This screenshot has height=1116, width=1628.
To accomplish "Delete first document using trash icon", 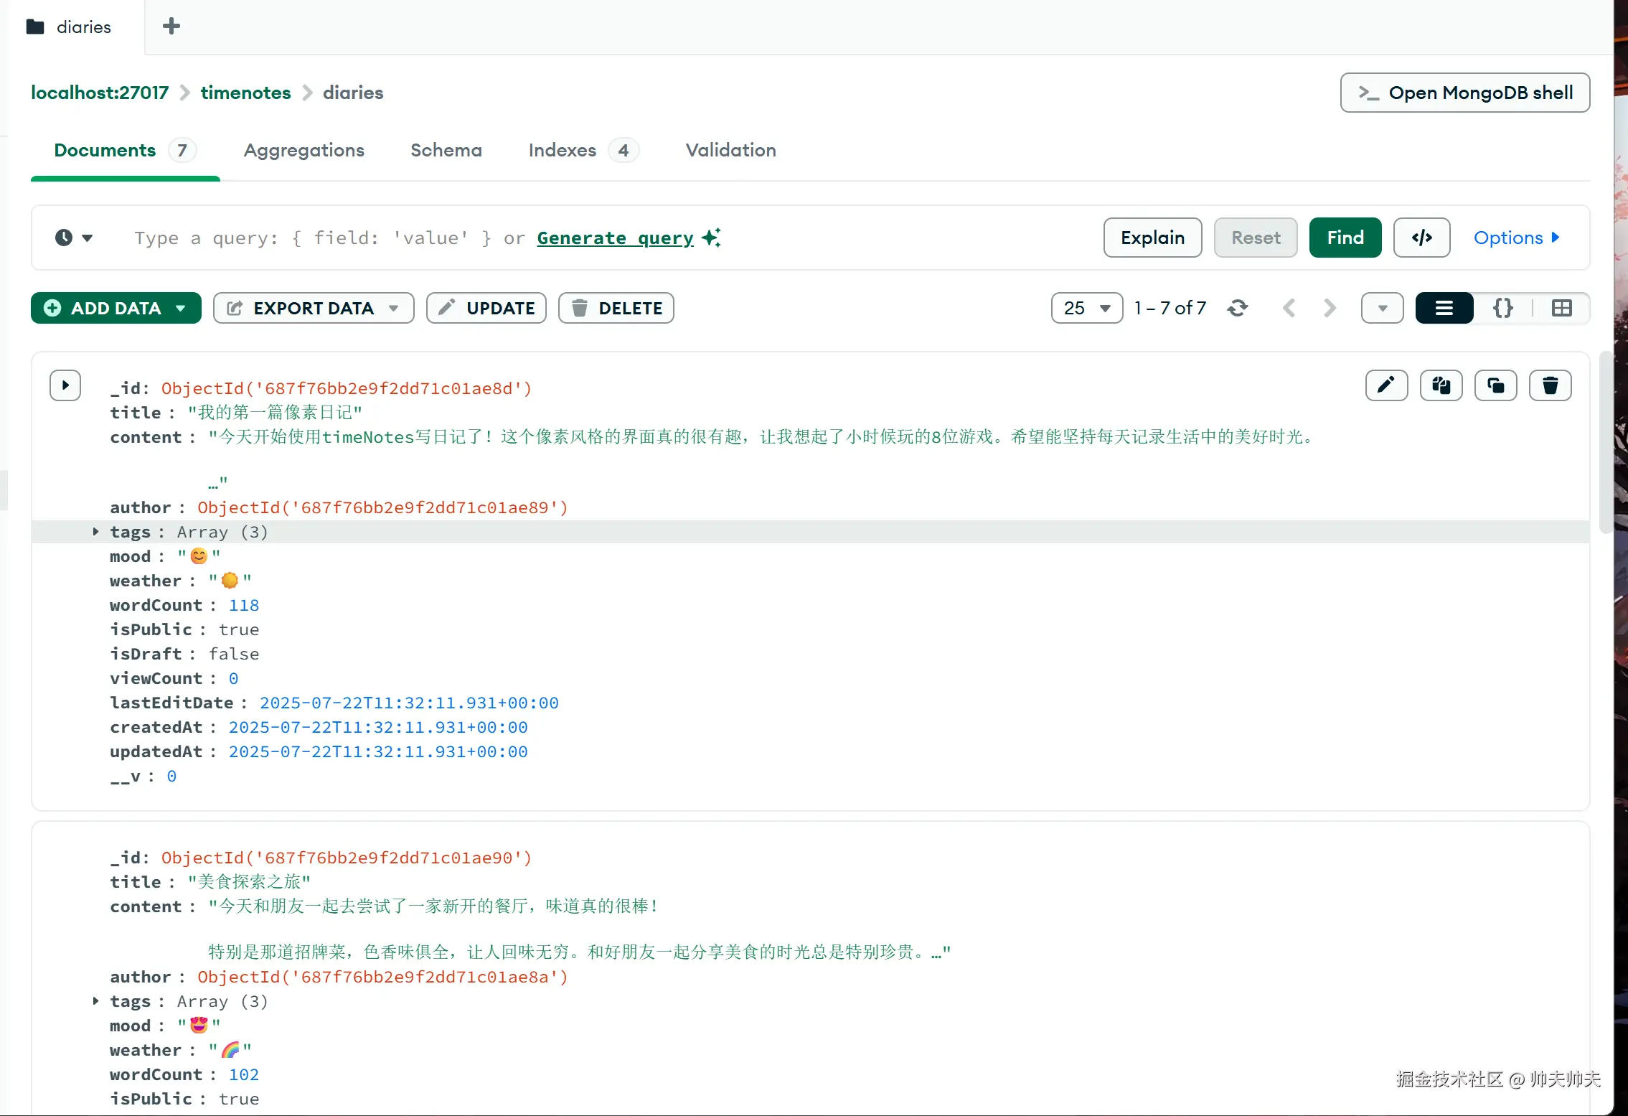I will (1550, 385).
